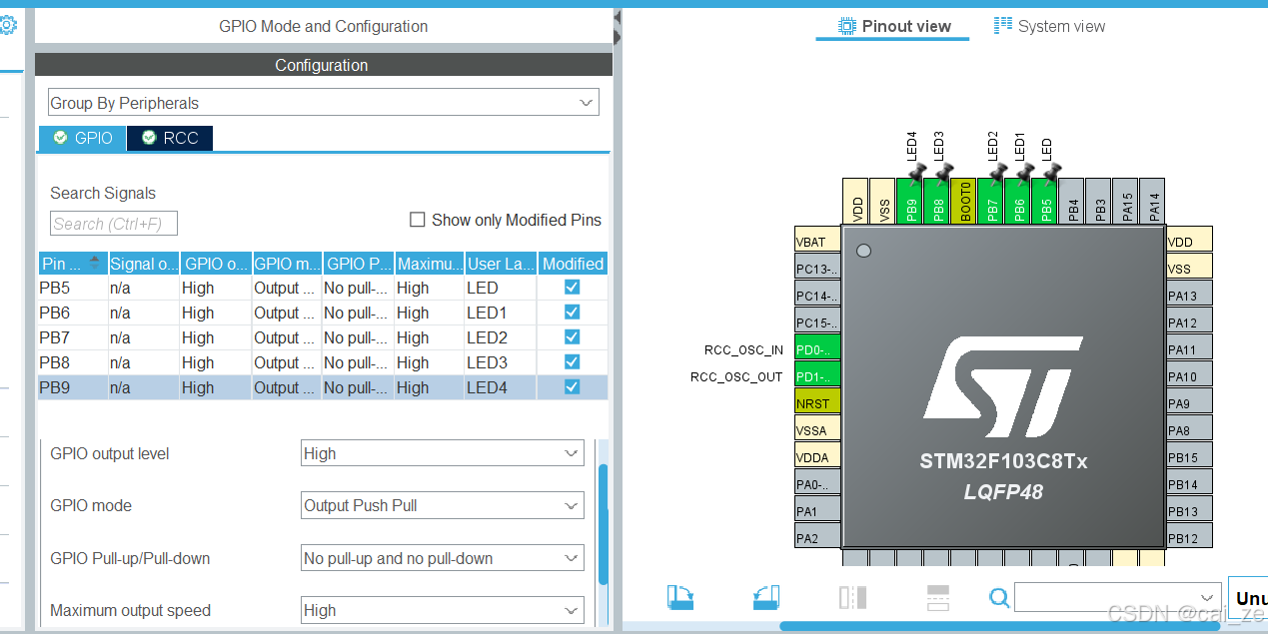Image resolution: width=1268 pixels, height=635 pixels.
Task: Click the BOOT0 pin on chip
Action: (963, 201)
